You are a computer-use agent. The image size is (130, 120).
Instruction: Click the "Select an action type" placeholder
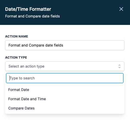click(x=26, y=66)
